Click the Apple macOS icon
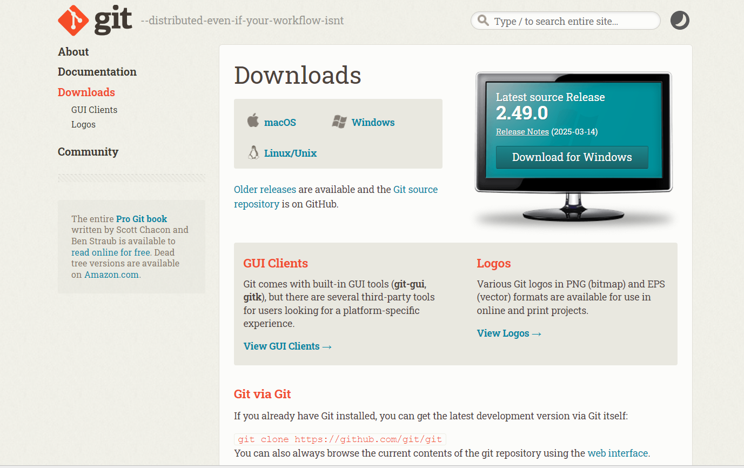 [x=253, y=121]
